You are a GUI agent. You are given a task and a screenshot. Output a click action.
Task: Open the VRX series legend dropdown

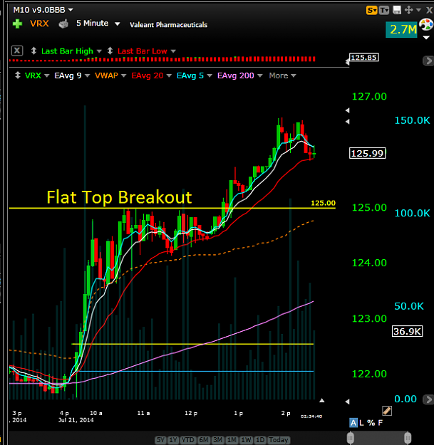(47, 75)
